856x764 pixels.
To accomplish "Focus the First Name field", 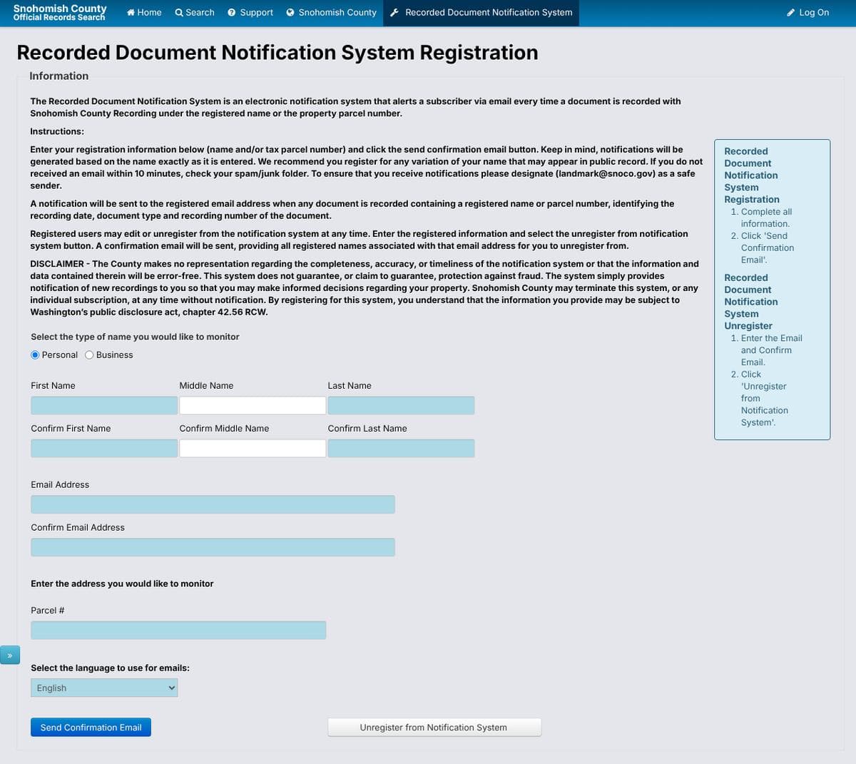I will 104,405.
